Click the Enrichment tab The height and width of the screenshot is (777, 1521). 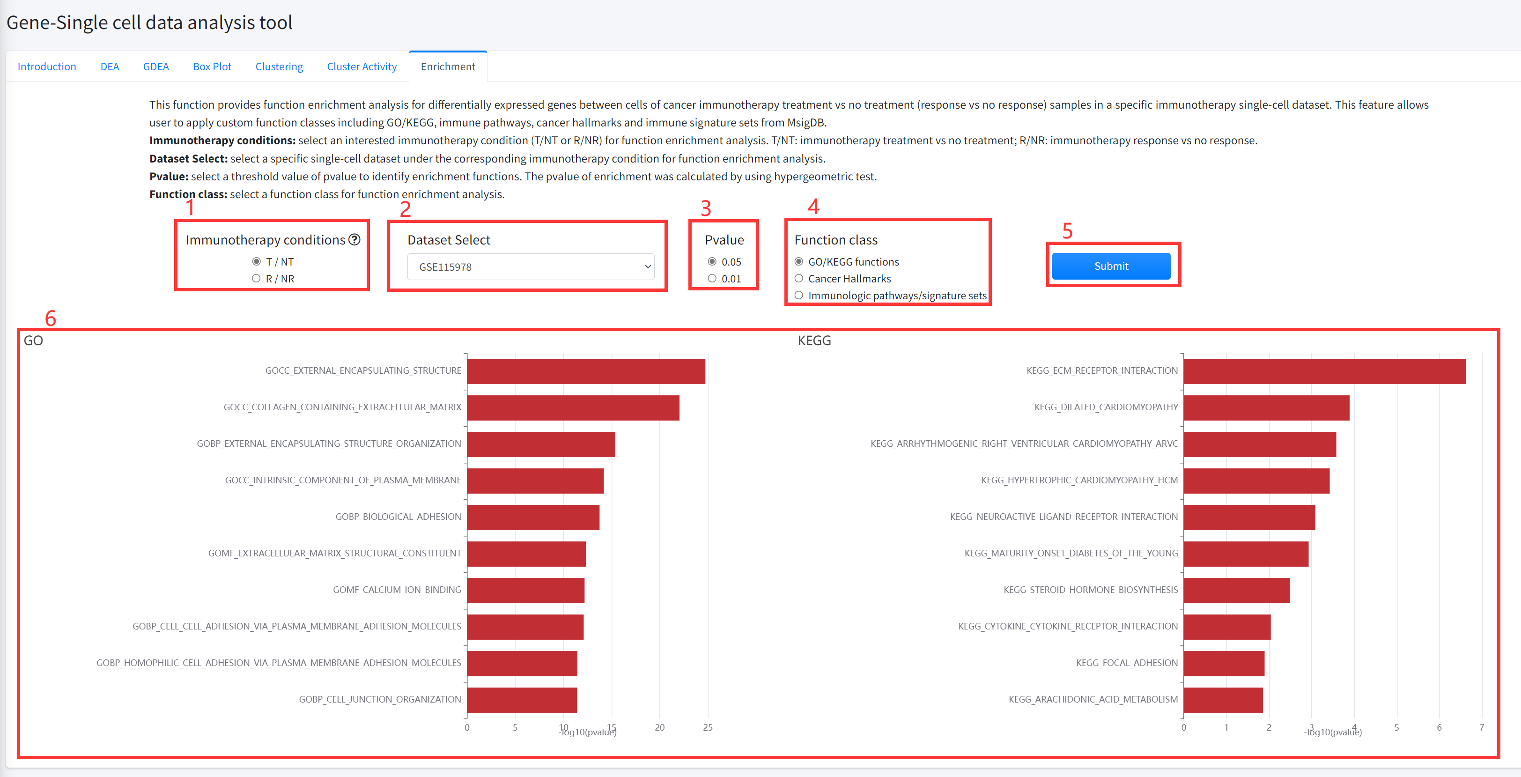click(448, 67)
